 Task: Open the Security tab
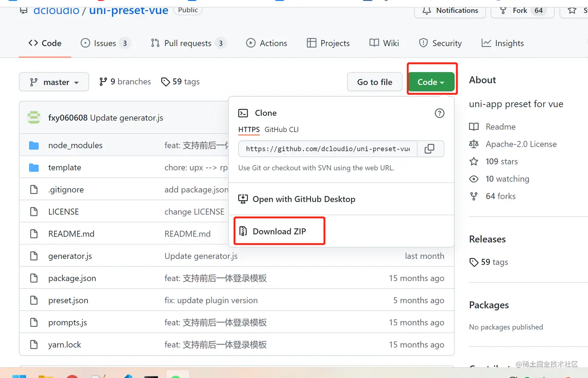point(440,43)
